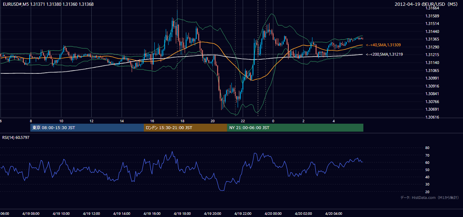Click price axis value 1.31589
This screenshot has width=463, height=217.
tap(432, 16)
